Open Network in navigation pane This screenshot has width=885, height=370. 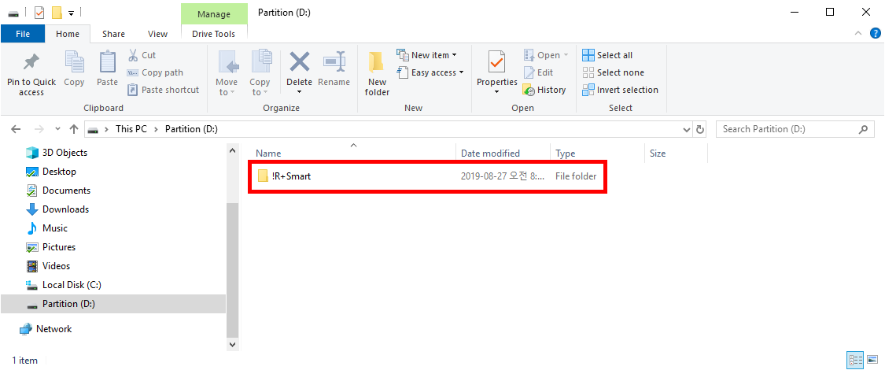click(46, 329)
